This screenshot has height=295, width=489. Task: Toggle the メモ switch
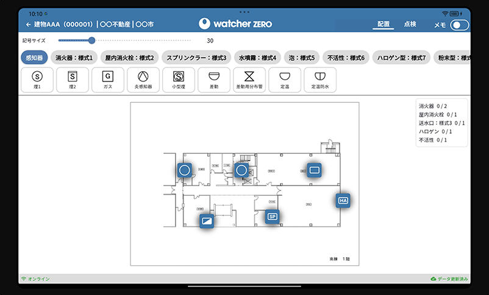460,25
